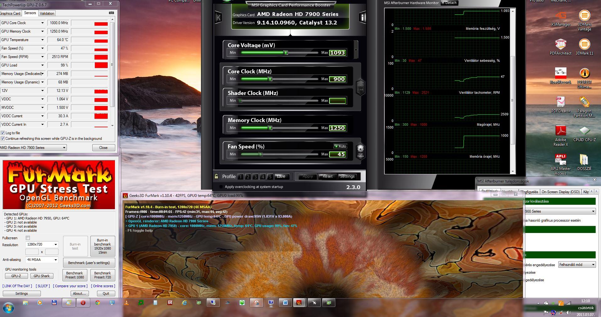601x317 pixels.
Task: Open APLI Master Access desktop icon
Action: (561, 165)
